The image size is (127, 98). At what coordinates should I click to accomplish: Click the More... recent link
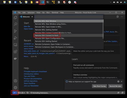coord(26,56)
